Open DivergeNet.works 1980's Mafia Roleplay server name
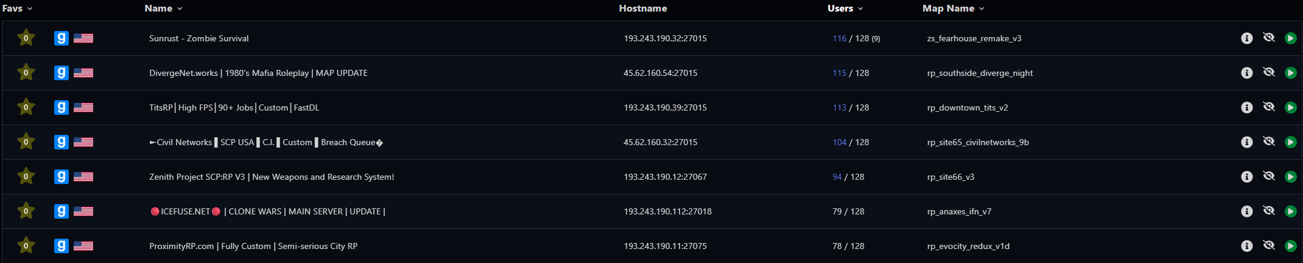 258,73
